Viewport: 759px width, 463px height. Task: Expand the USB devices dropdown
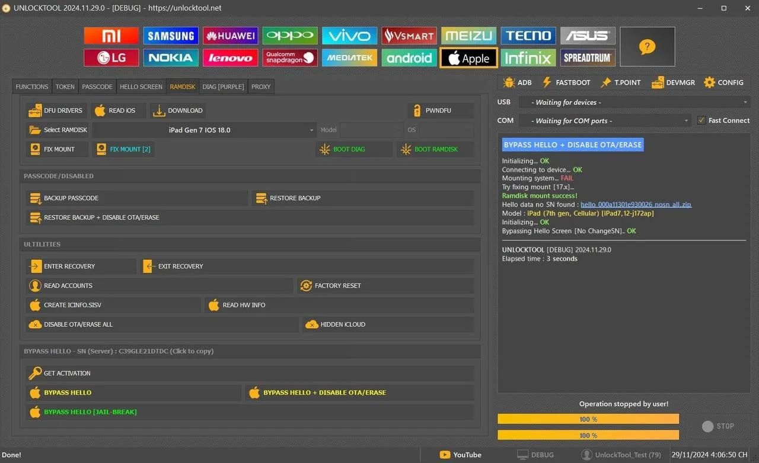634,102
